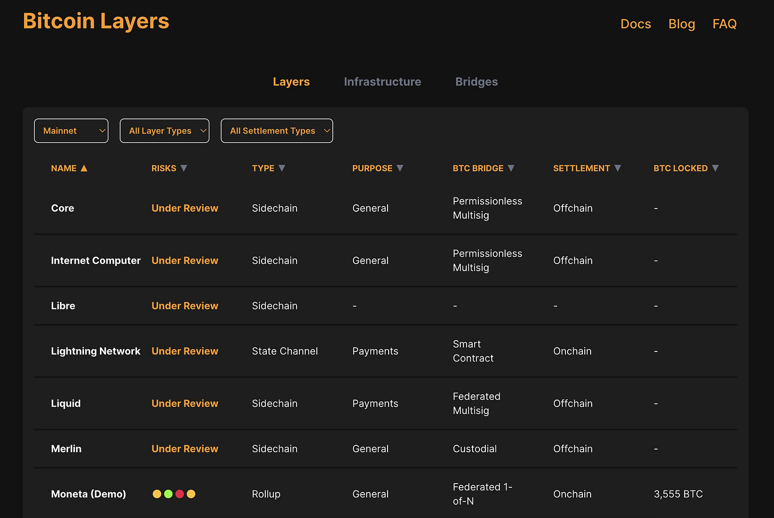Select Onchain settlement in Moneta row
774x518 pixels.
[x=573, y=494]
